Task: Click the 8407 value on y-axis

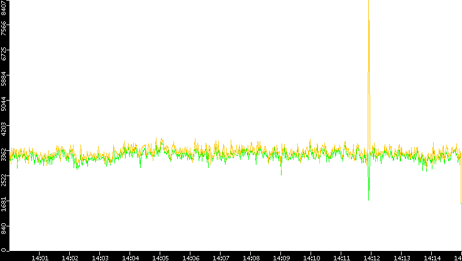Action: click(x=4, y=8)
